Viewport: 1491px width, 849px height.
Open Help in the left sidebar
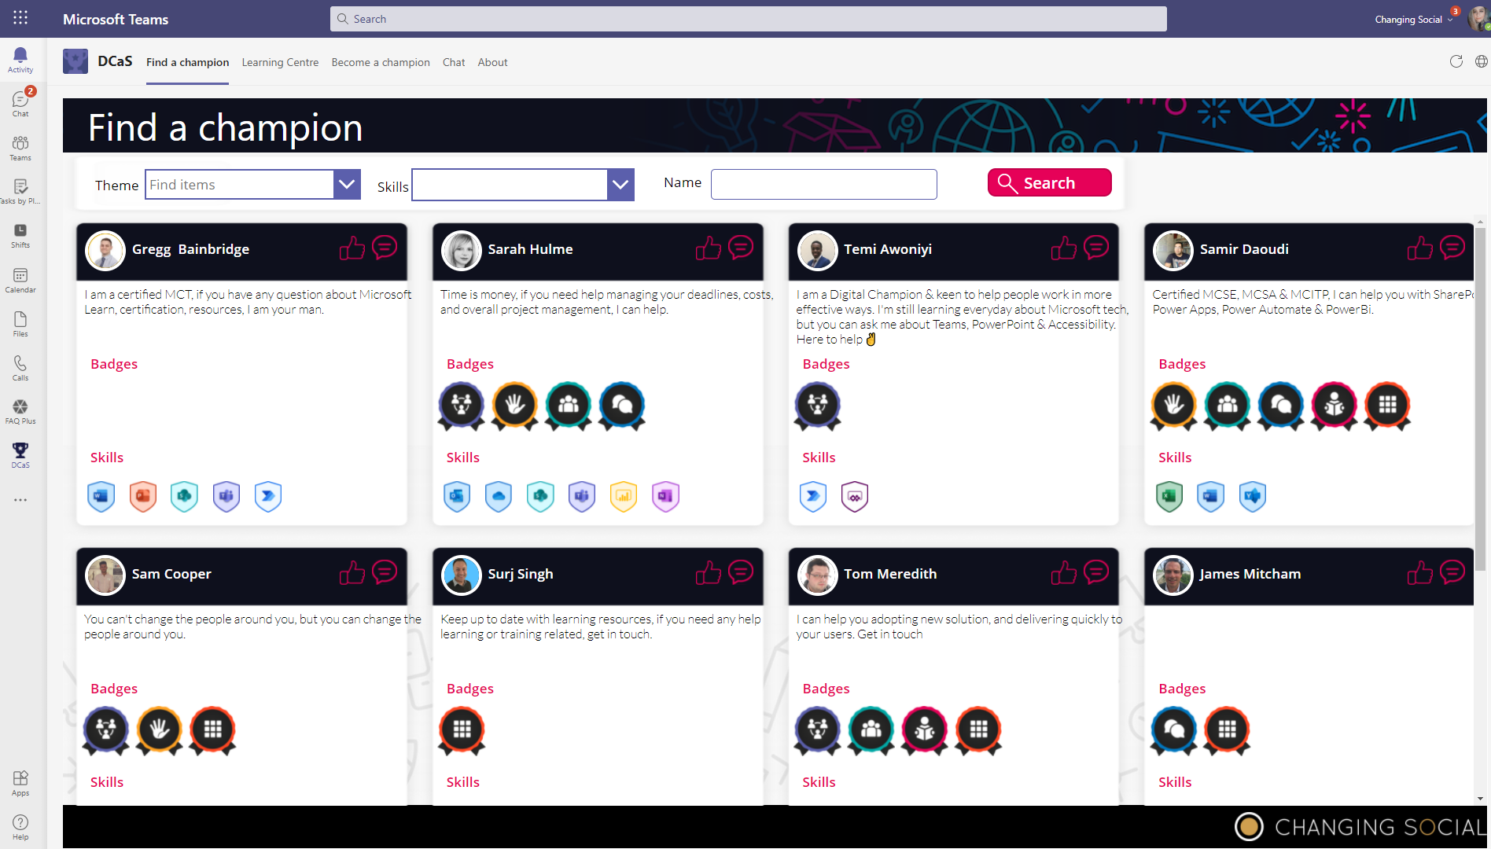click(x=20, y=827)
